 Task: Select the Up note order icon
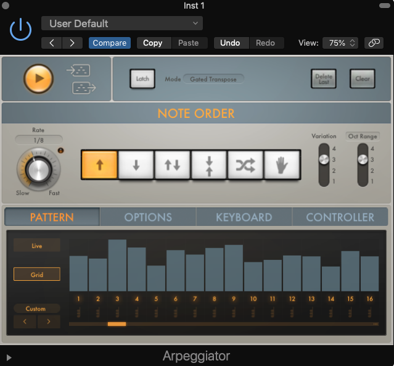99,165
